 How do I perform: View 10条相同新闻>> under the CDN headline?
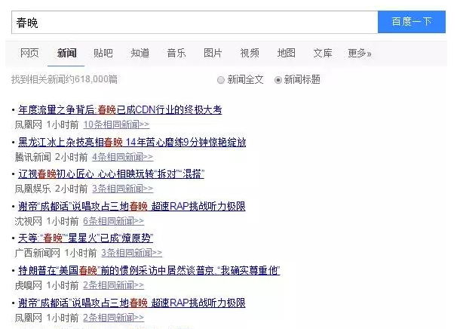point(116,125)
